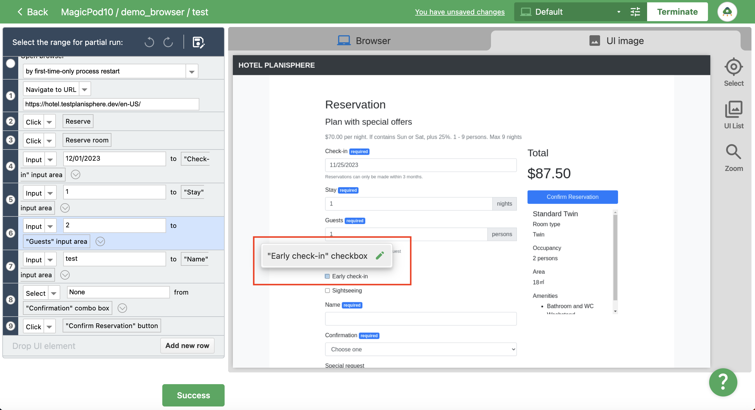Click the green Success button

tap(193, 395)
